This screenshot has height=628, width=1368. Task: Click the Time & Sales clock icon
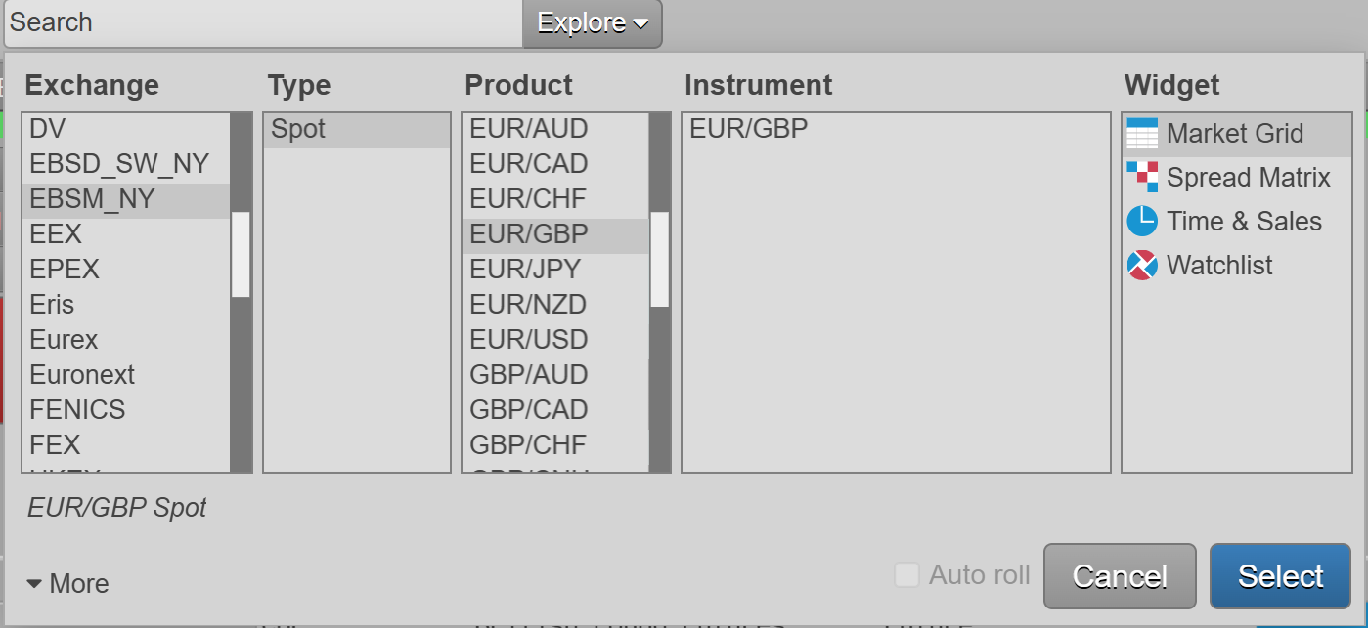pos(1142,222)
